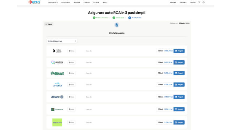Choose the Groupama offer with Alegeti
This screenshot has width=231, height=130.
tap(179, 109)
